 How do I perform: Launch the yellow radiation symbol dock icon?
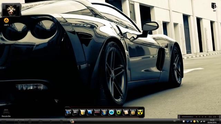tap(140, 112)
